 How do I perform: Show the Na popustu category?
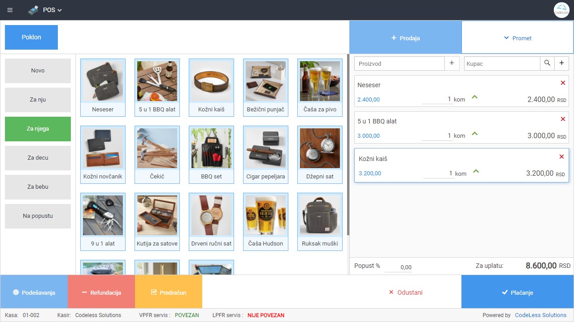(x=38, y=216)
